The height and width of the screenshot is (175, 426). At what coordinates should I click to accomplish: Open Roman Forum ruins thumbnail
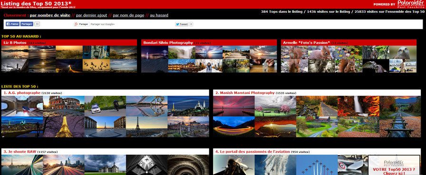(x=188, y=127)
